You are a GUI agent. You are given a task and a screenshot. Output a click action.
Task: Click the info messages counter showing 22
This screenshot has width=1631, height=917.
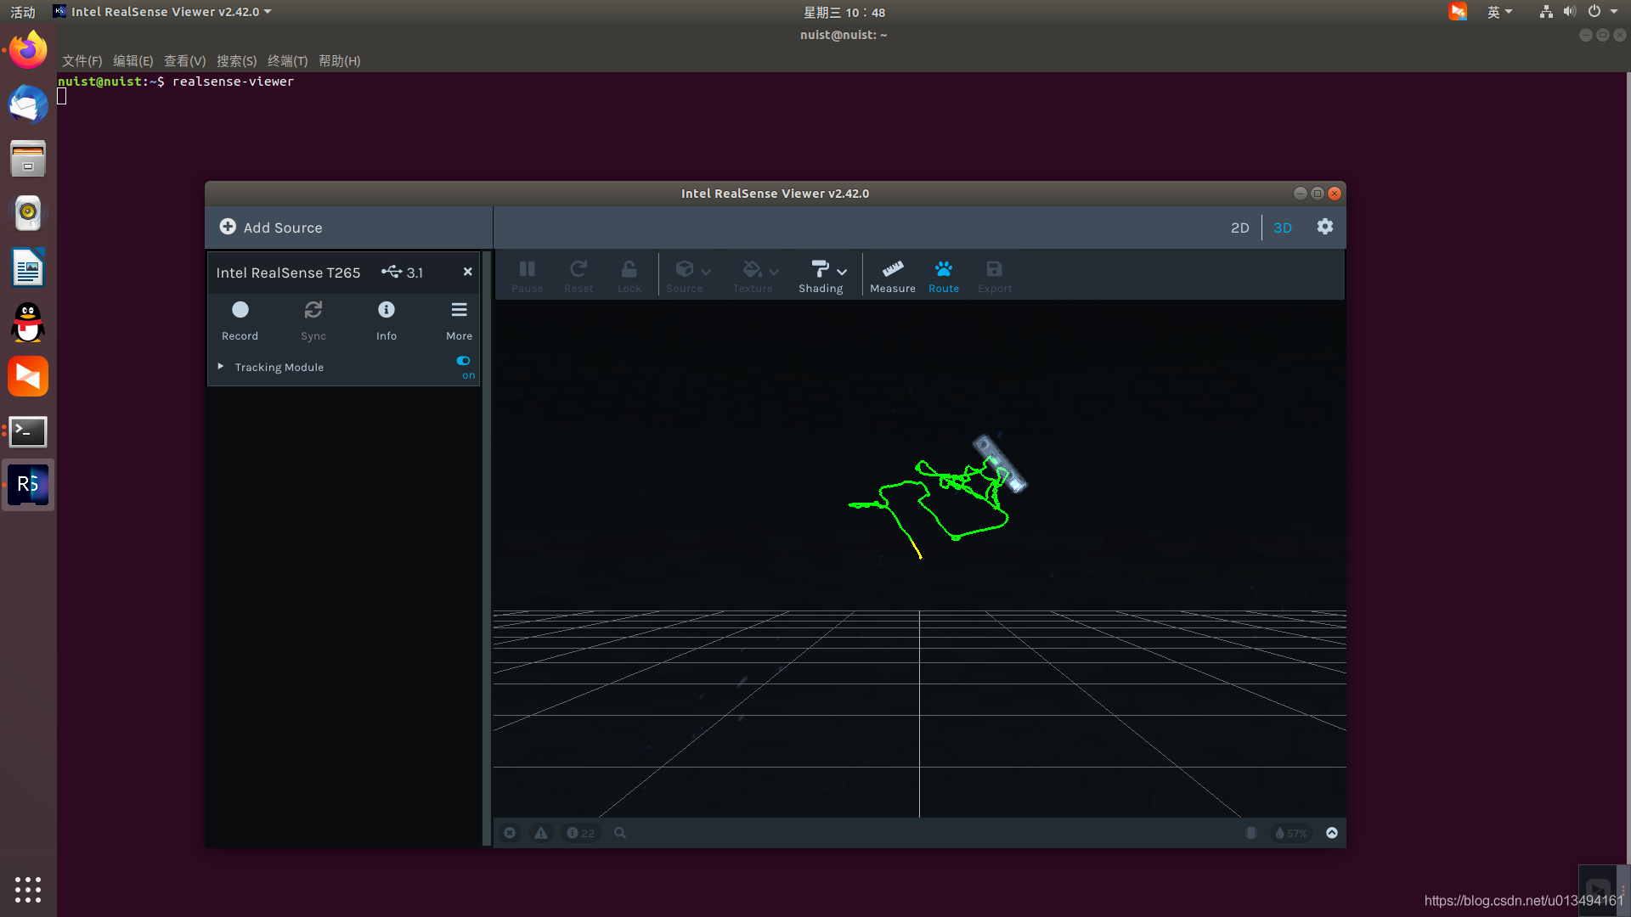580,833
